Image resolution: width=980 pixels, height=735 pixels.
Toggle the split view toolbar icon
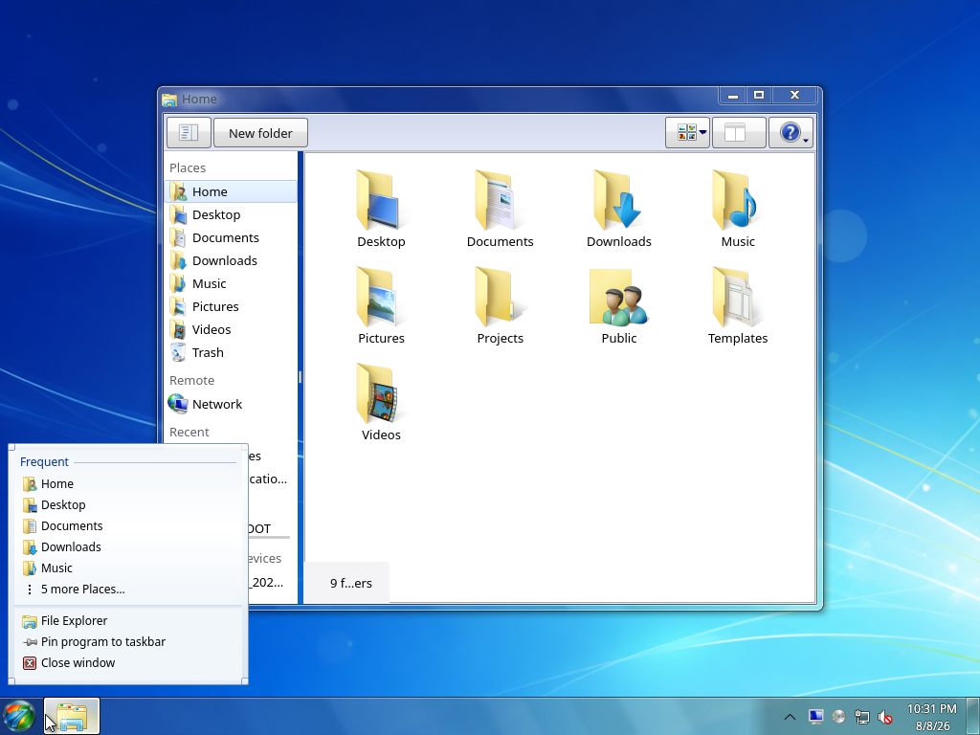[739, 132]
